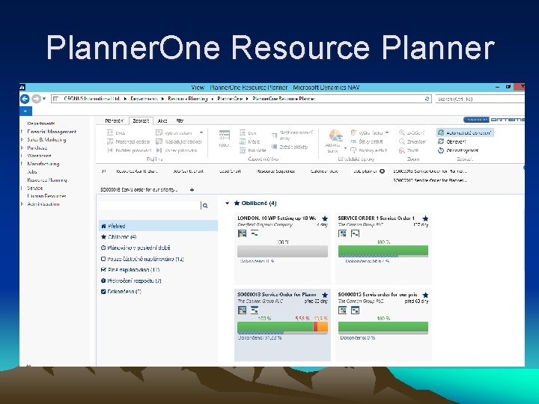The image size is (539, 404).
Task: Set time scale to Týden
Action: [224, 139]
